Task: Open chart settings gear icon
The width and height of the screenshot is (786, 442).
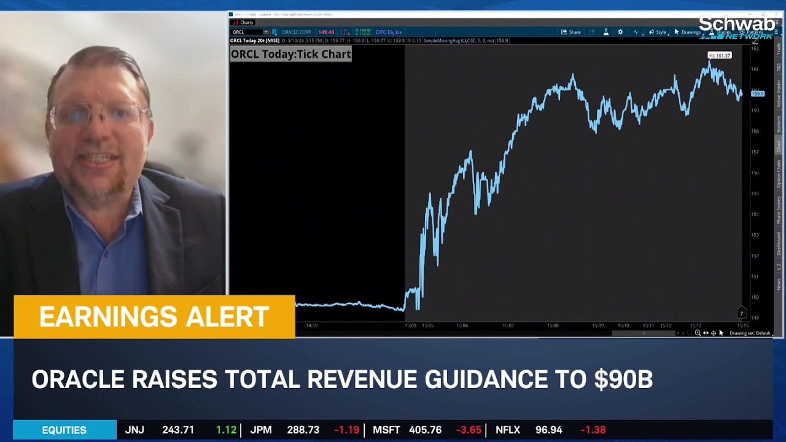Action: point(620,32)
